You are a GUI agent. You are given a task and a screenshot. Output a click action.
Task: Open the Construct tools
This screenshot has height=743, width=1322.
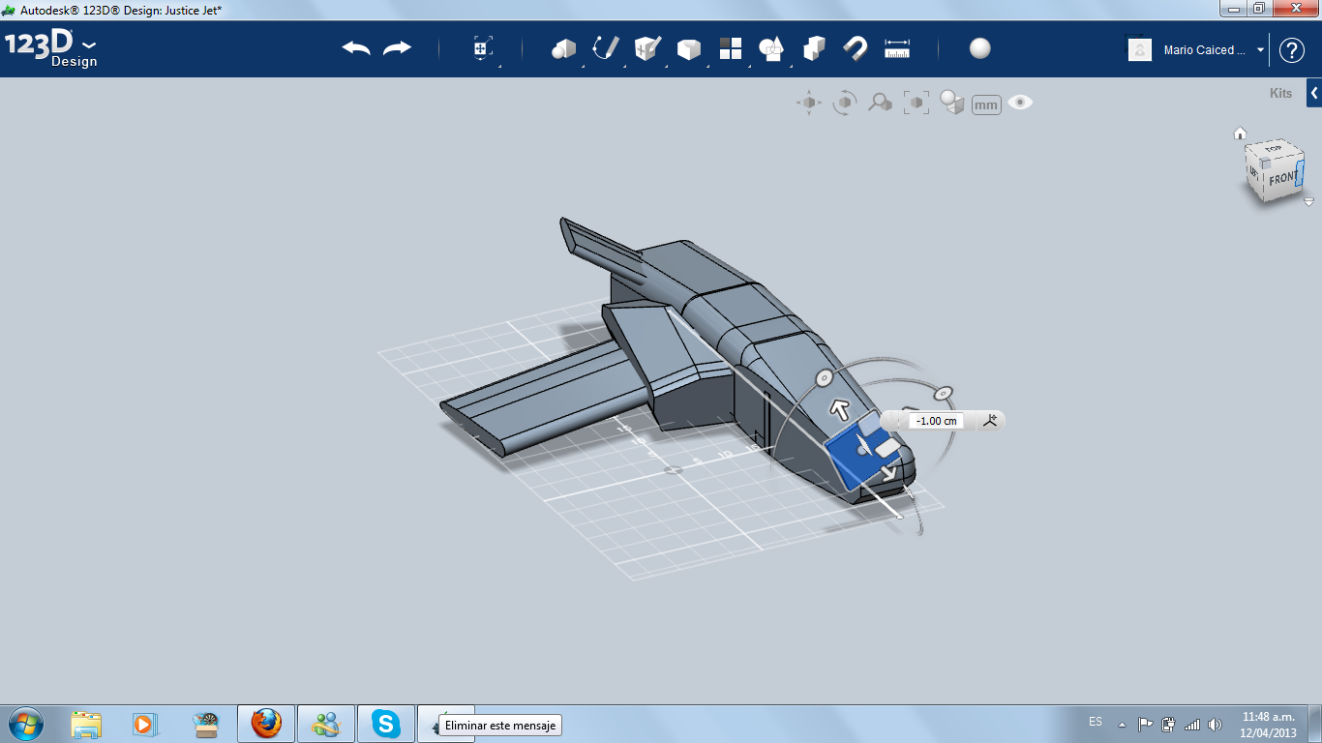[x=647, y=48]
